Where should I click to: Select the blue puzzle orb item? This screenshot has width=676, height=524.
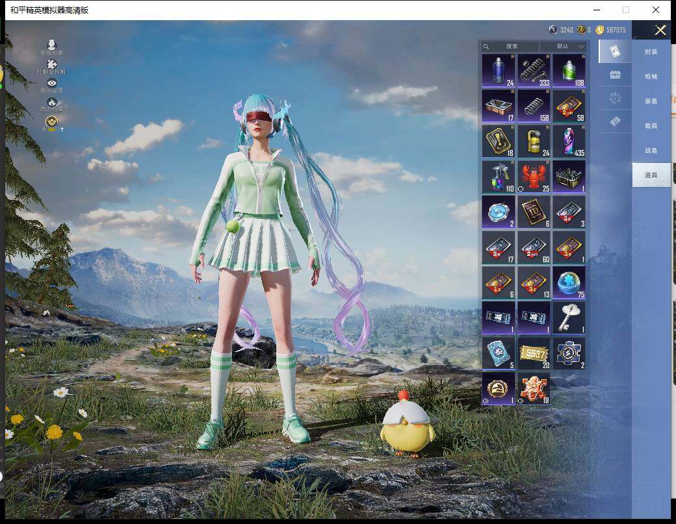(569, 282)
